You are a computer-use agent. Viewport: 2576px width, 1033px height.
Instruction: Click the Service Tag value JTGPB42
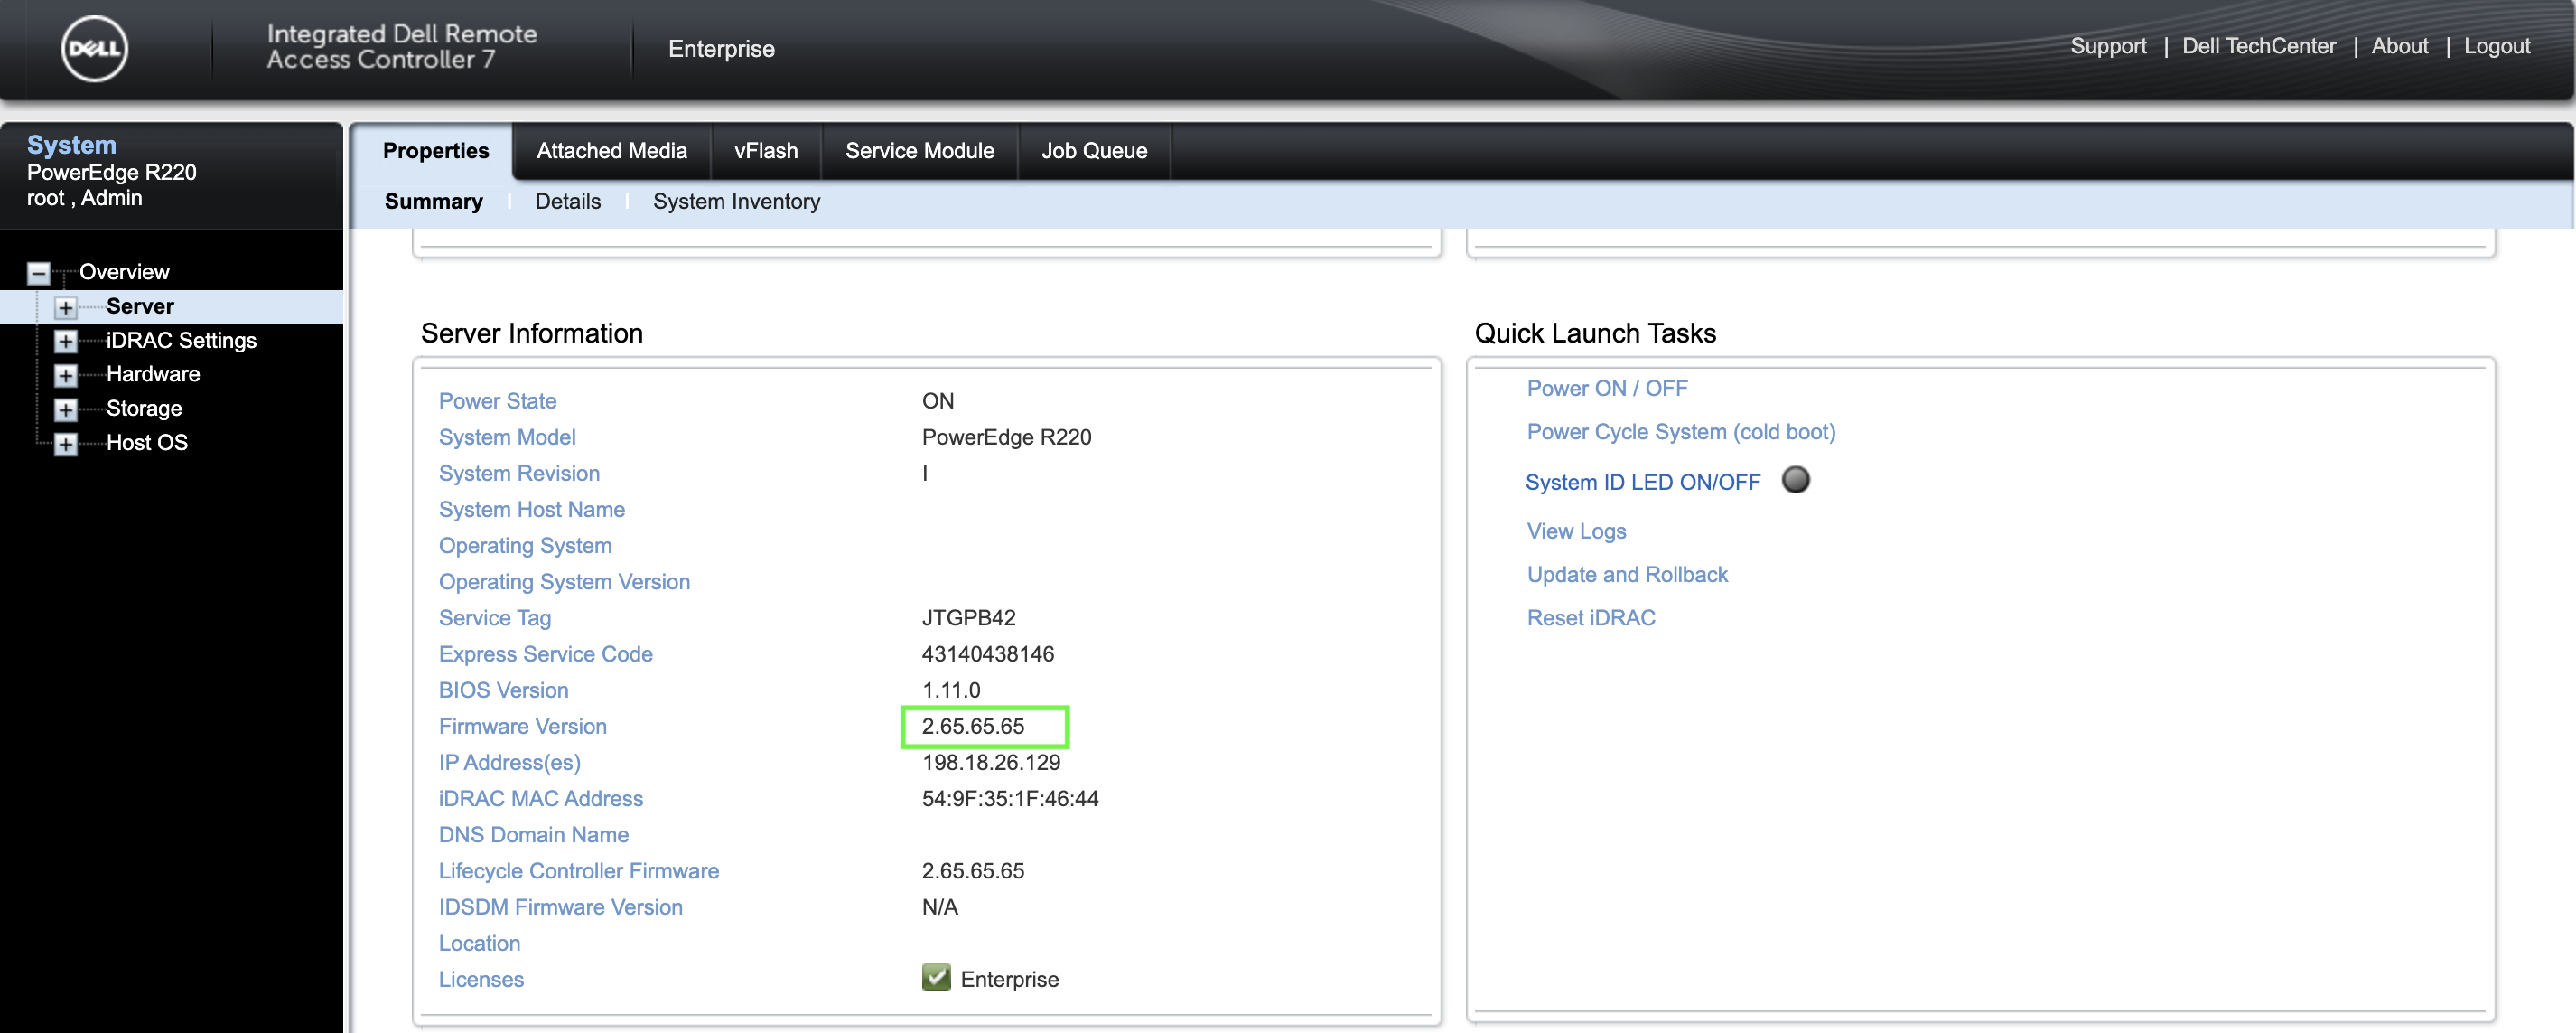[x=968, y=617]
